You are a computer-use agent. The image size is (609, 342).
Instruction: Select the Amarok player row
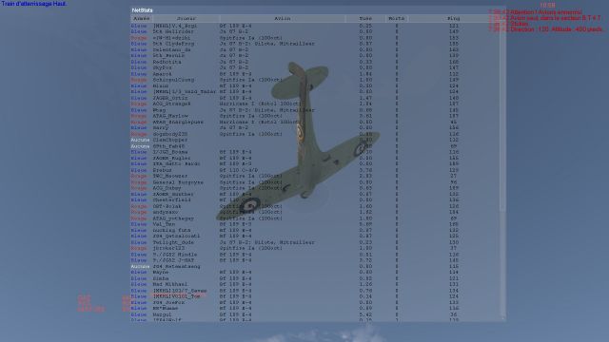click(315, 74)
